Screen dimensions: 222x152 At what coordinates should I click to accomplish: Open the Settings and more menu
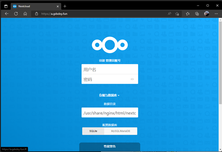pyautogui.click(x=216, y=14)
